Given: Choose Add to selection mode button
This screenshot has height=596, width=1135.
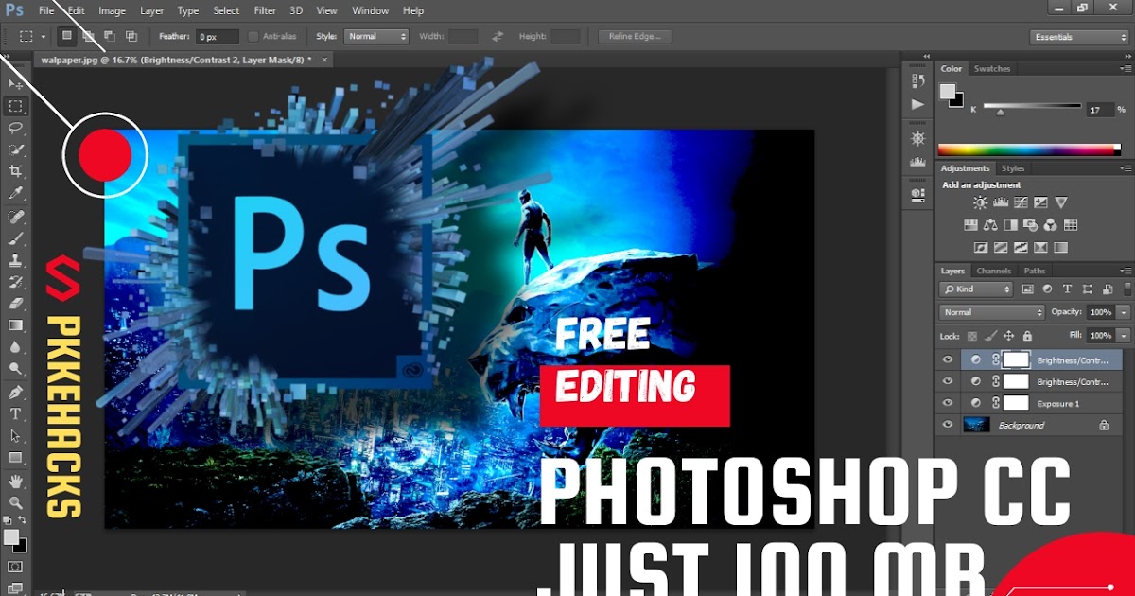Looking at the screenshot, I should click(88, 36).
